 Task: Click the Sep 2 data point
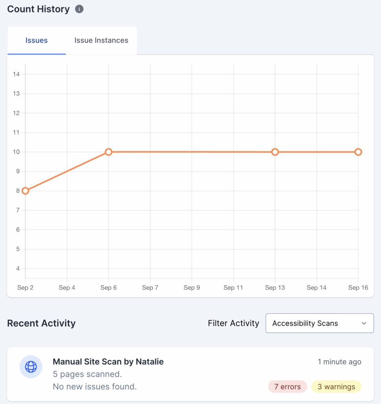26,191
